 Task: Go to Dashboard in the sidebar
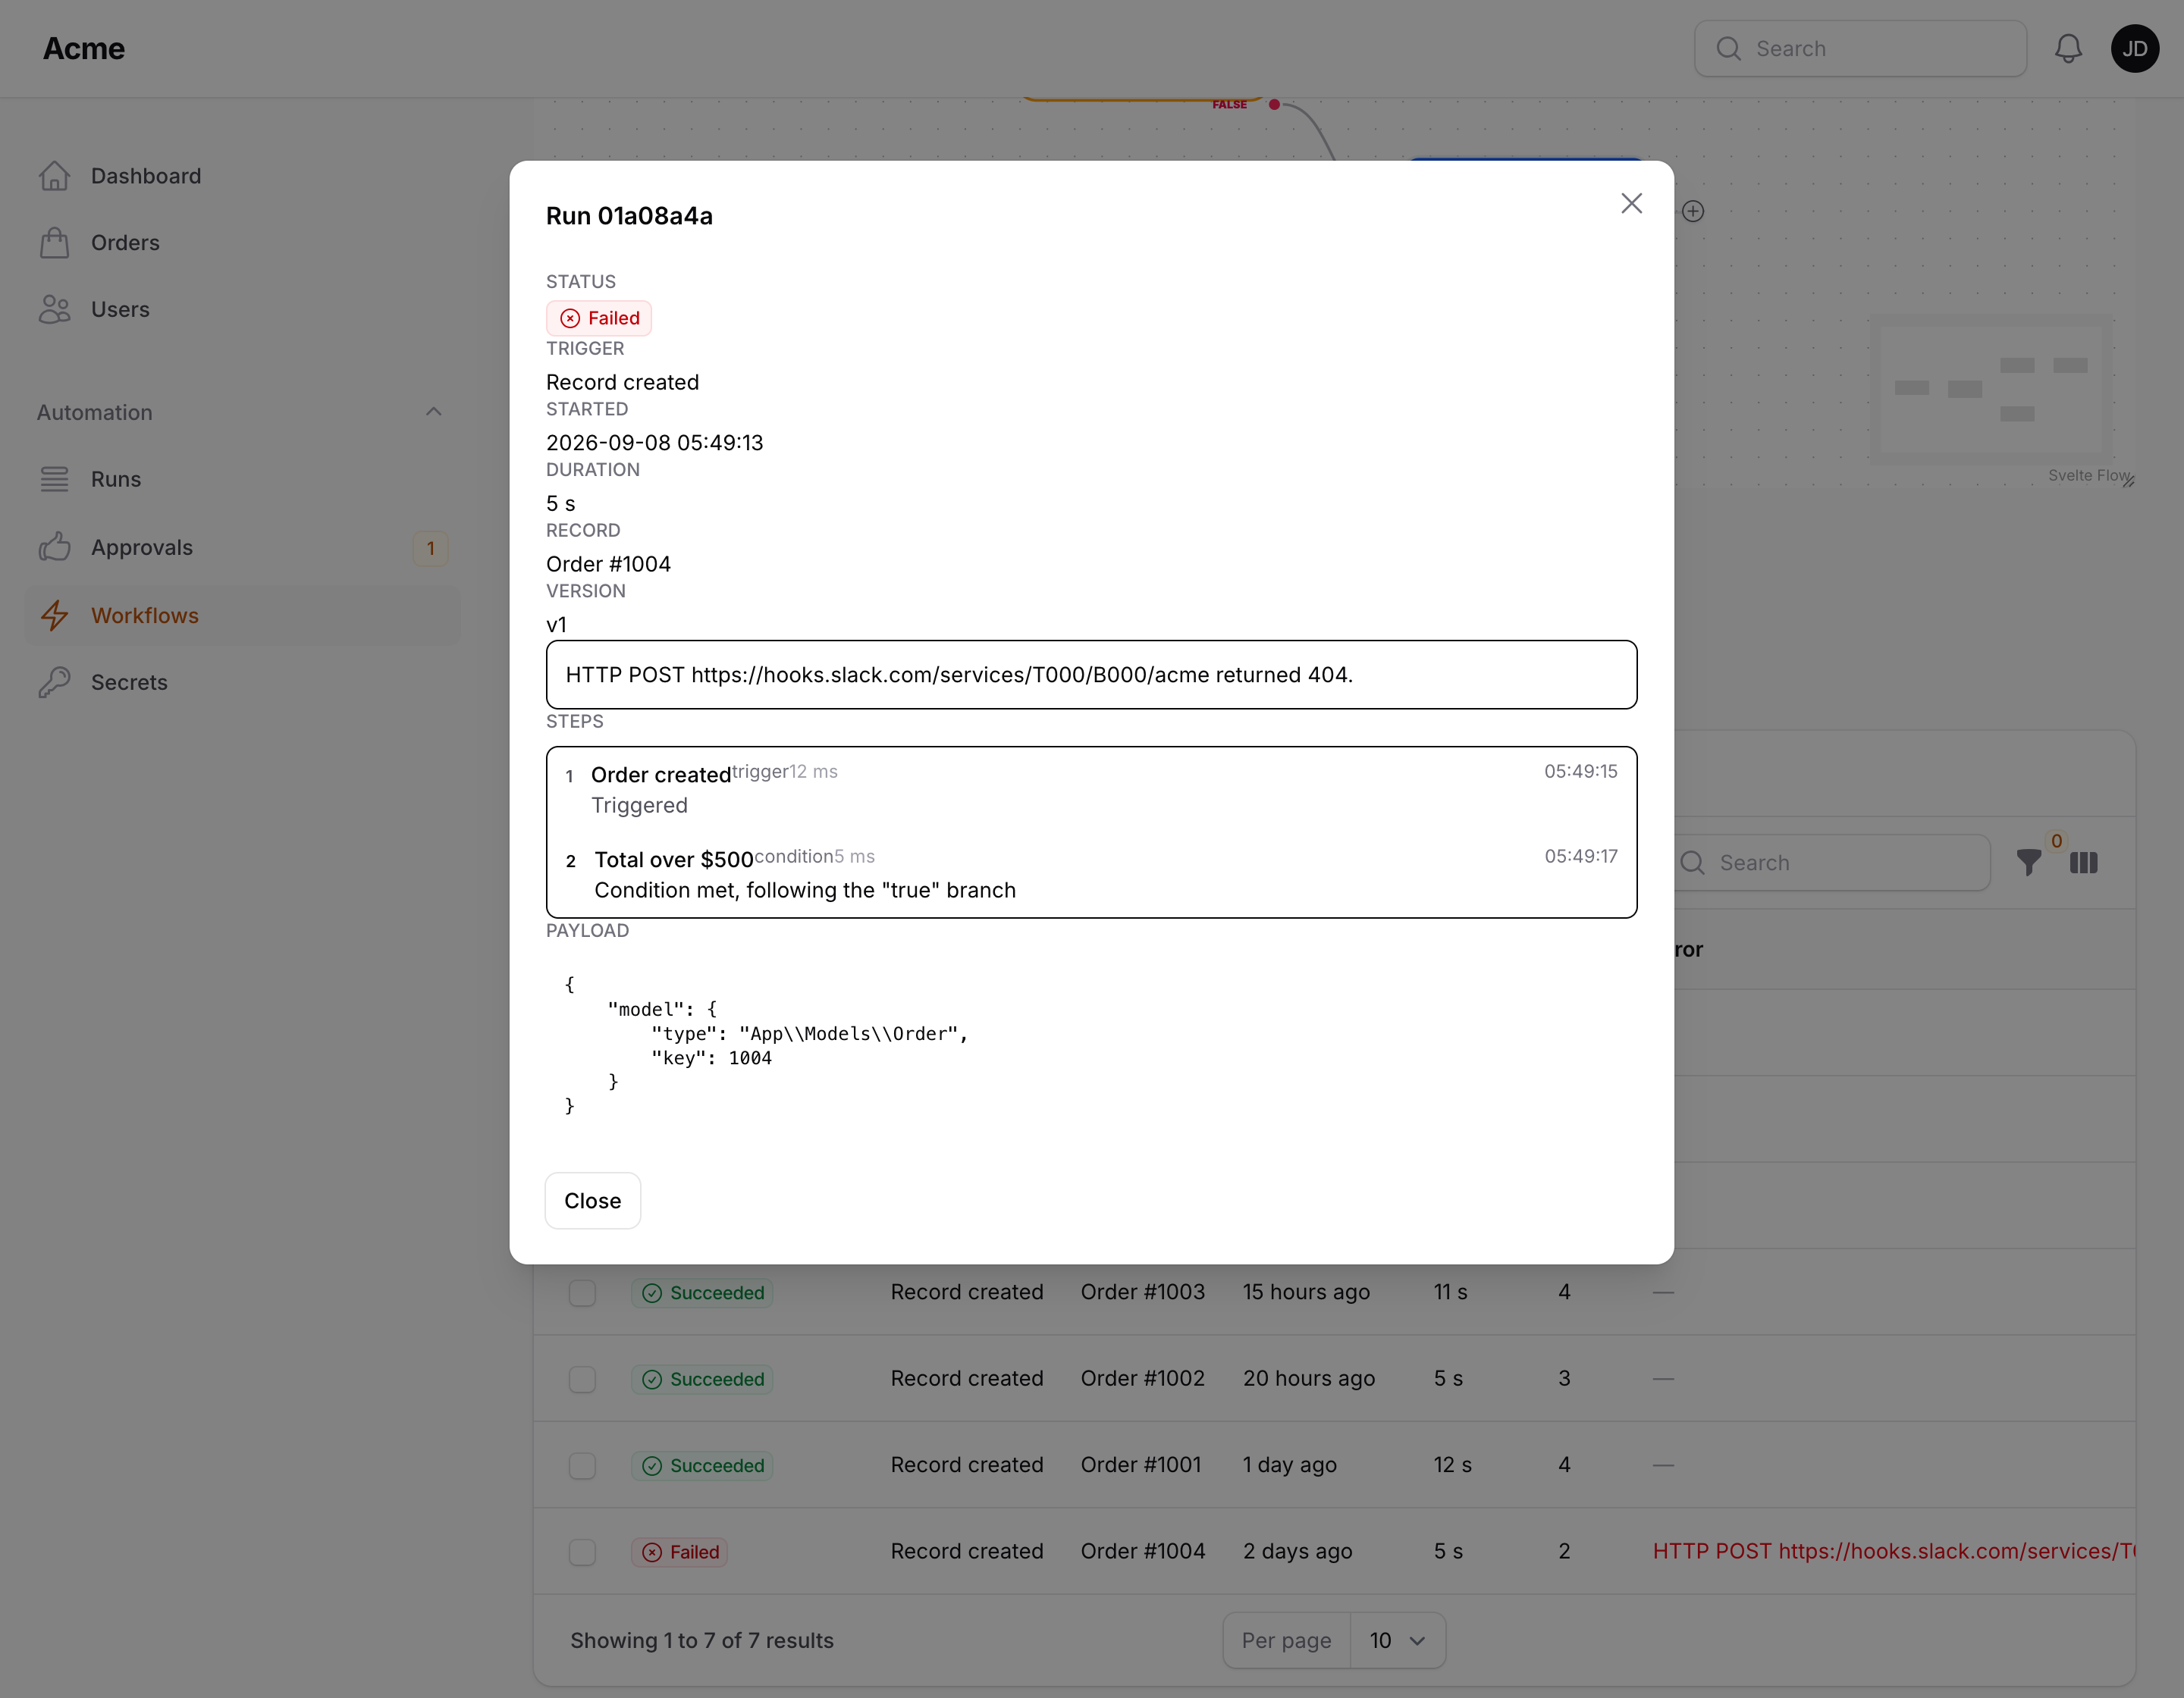pyautogui.click(x=242, y=176)
